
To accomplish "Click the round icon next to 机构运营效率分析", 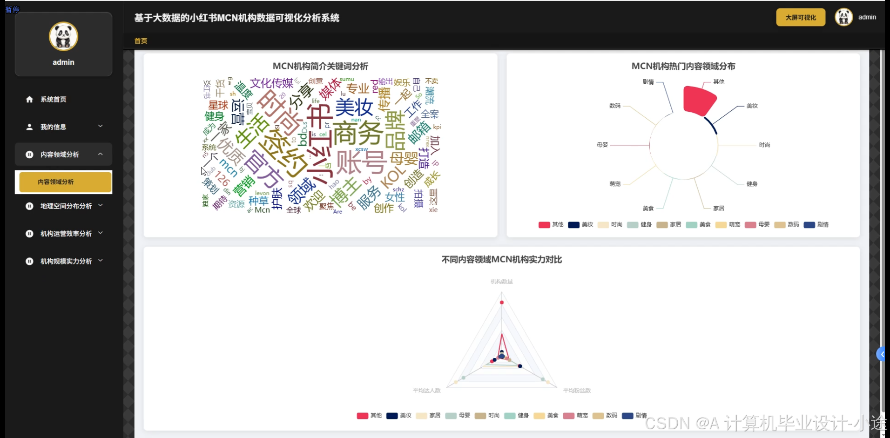I will click(29, 234).
